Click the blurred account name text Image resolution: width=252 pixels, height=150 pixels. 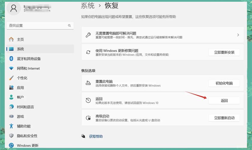coord(38,8)
